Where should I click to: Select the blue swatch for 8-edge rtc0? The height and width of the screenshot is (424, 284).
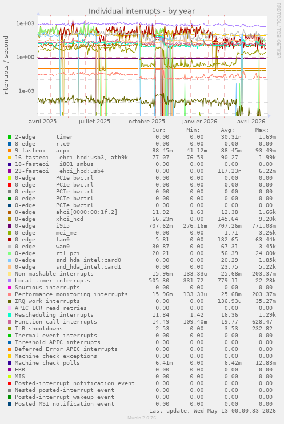coord(10,144)
